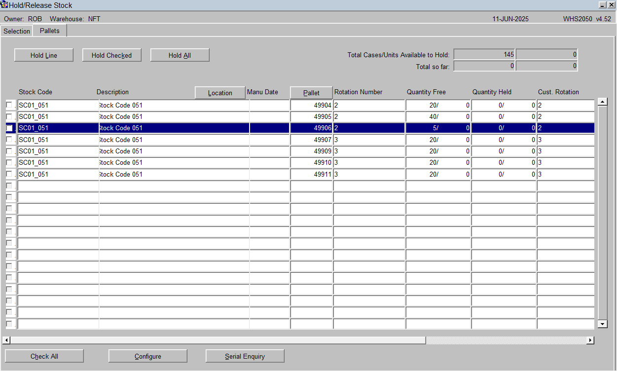Open the Configure dialog button
617x371 pixels.
tap(148, 356)
